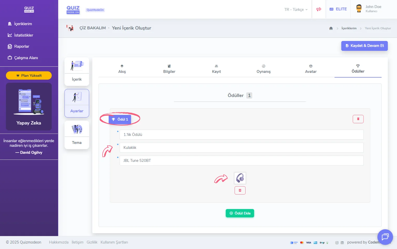Focus the JBL Tune 520BT input field
397x249 pixels.
click(x=241, y=161)
